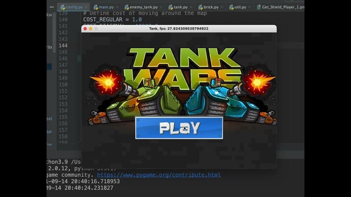Click the Python file icon on enemy_tank.py tab

(127, 7)
